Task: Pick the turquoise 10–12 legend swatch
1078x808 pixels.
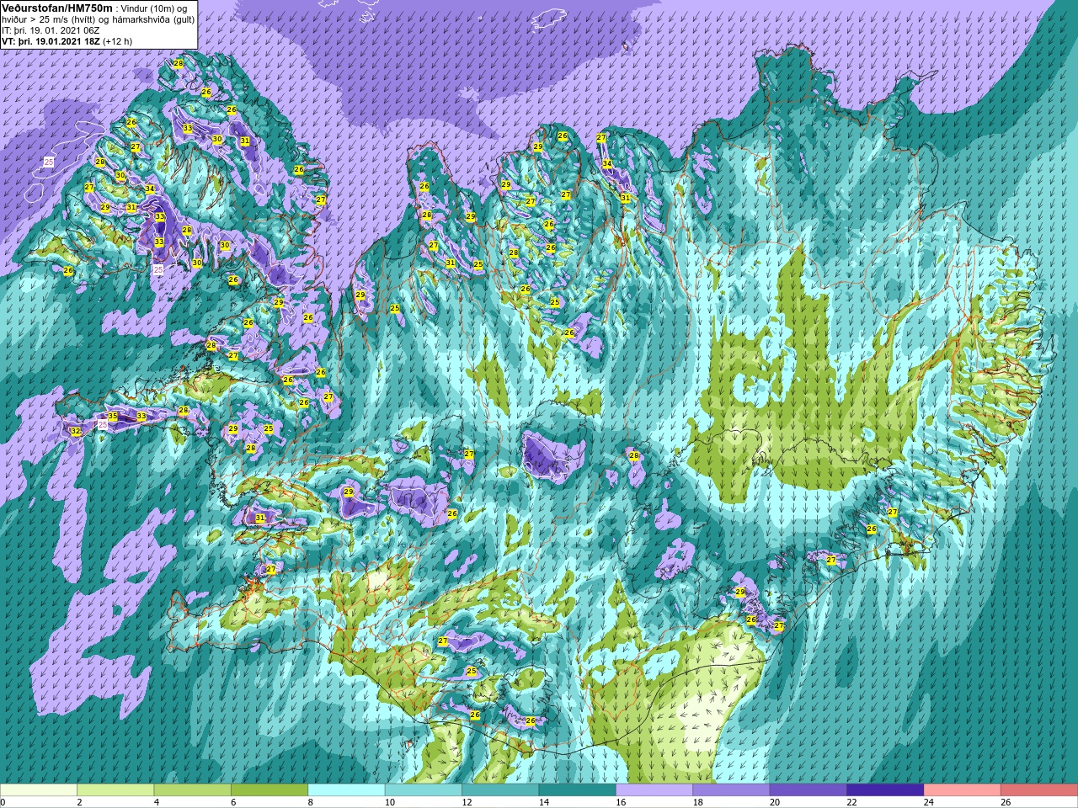Action: tap(424, 790)
